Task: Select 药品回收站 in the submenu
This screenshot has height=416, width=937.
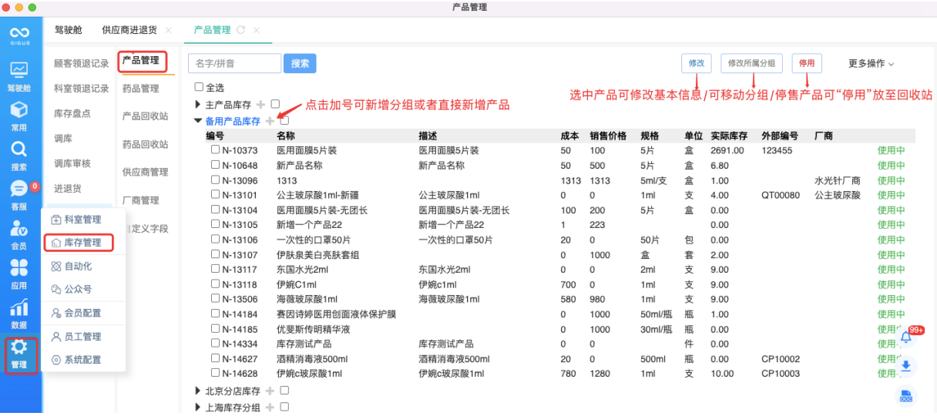Action: 146,144
